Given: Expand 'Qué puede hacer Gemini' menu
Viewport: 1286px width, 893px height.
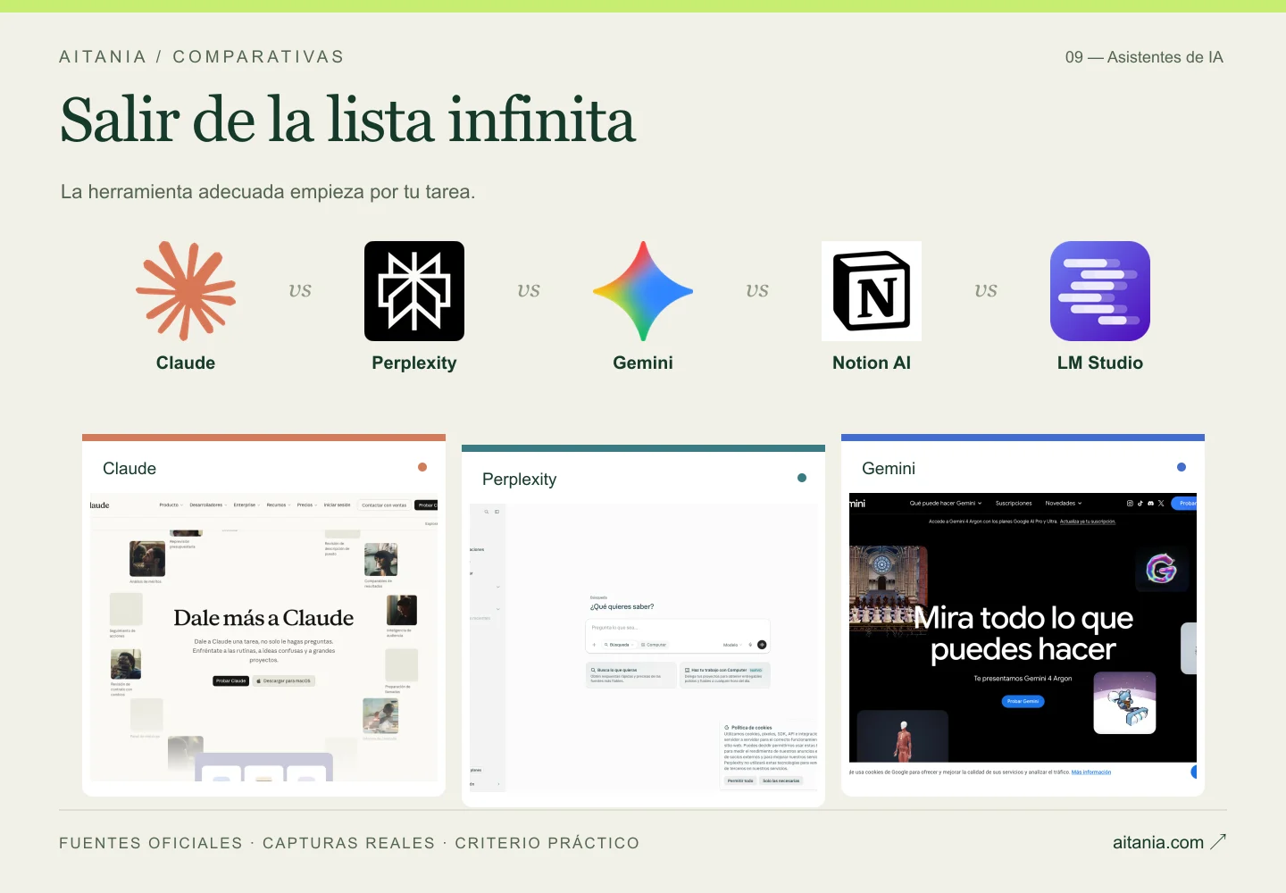Looking at the screenshot, I should [946, 504].
